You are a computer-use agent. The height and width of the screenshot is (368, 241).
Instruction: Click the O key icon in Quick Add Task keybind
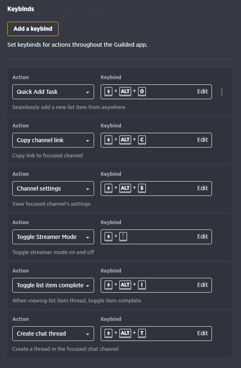tap(142, 91)
